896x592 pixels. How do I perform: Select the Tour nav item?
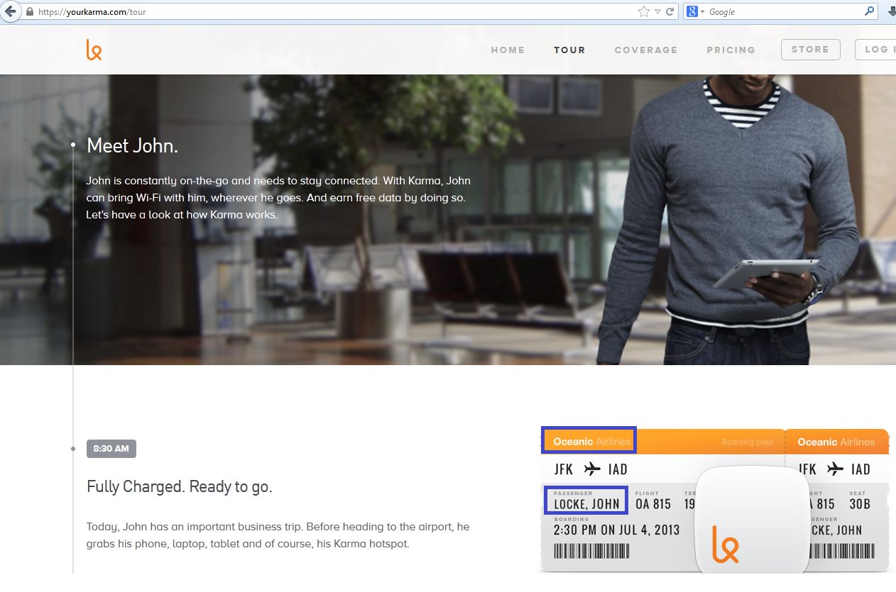(x=569, y=50)
